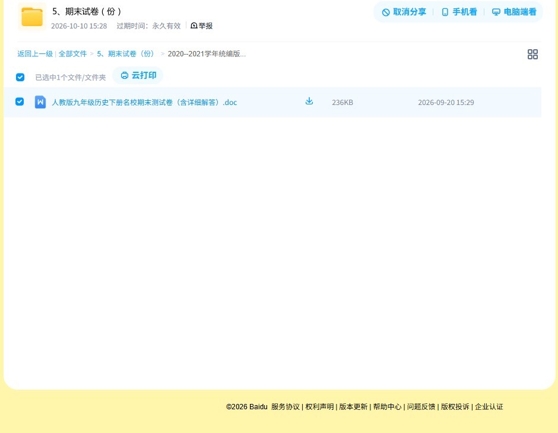Click the breadcrumb 2020--2021学年统编版...
This screenshot has width=558, height=433.
tap(207, 54)
